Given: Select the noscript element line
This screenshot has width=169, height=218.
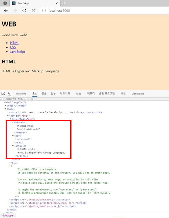Looking at the screenshot, I should coord(55,112).
